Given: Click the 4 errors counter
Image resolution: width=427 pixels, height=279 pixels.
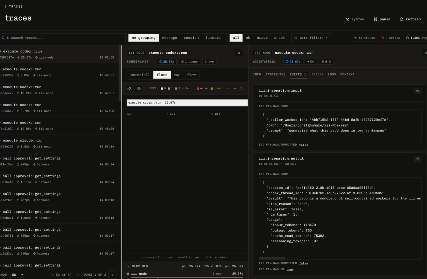Looking at the screenshot, I should click(x=390, y=38).
